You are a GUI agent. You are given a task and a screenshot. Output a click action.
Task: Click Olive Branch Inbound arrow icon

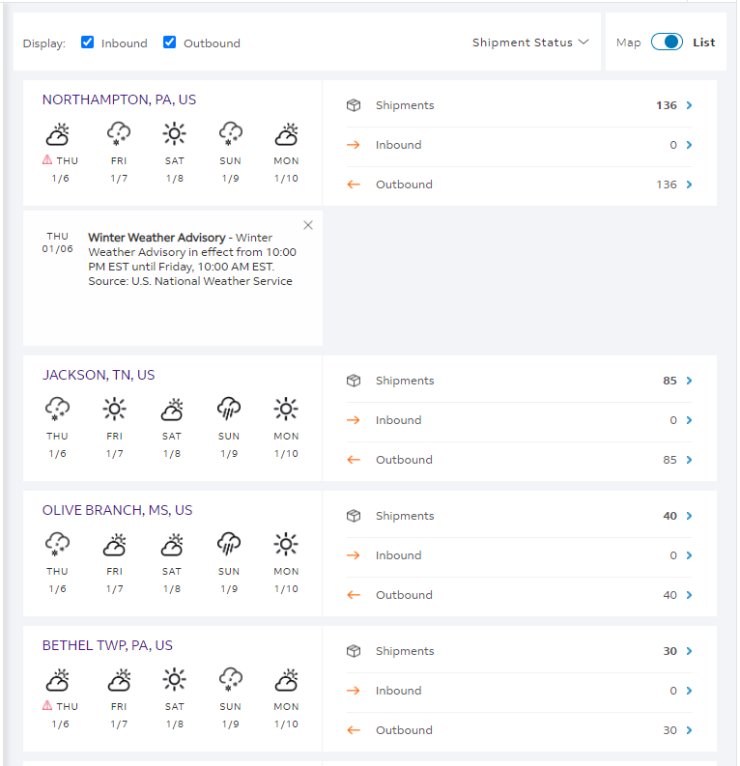pos(354,555)
